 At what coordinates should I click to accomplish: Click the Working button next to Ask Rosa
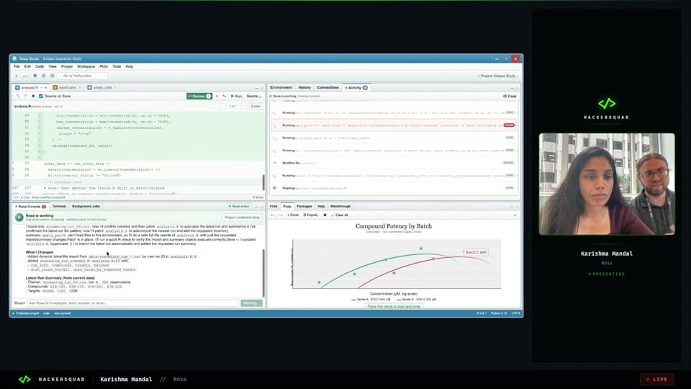pos(252,303)
